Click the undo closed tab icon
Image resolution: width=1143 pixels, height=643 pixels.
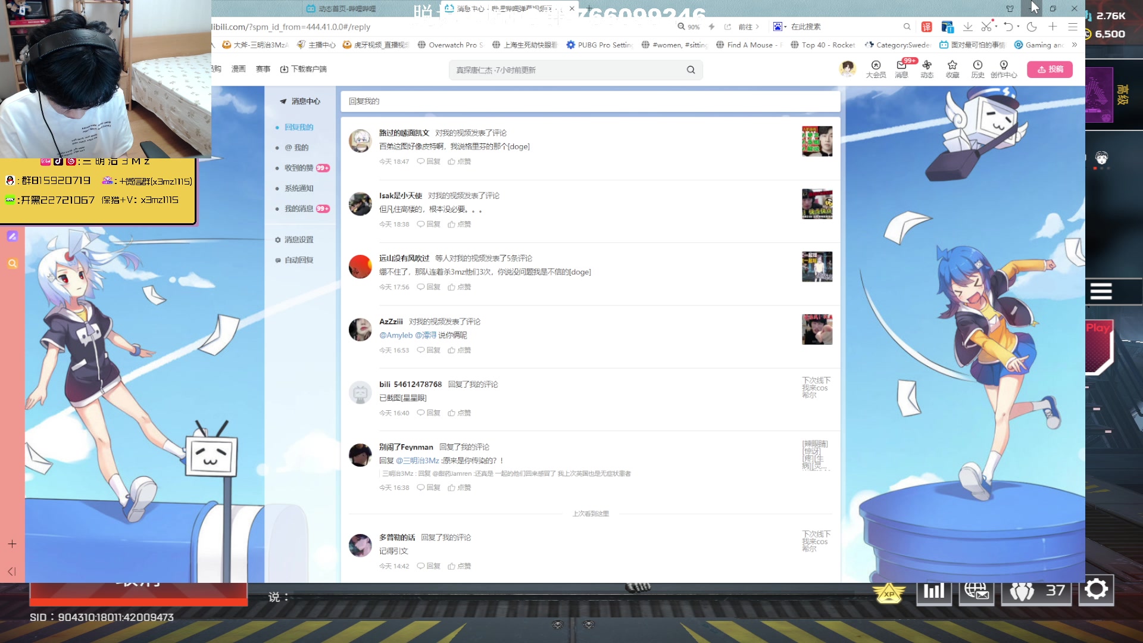pos(1008,27)
